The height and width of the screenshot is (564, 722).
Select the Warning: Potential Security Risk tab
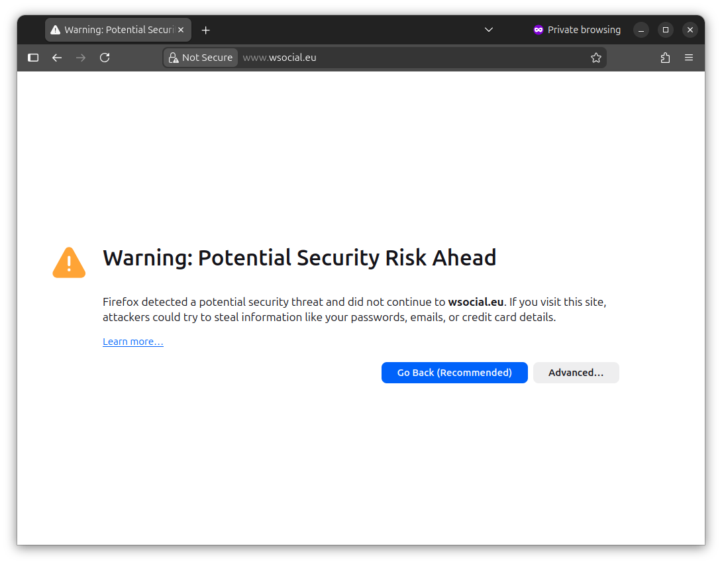[x=113, y=30]
